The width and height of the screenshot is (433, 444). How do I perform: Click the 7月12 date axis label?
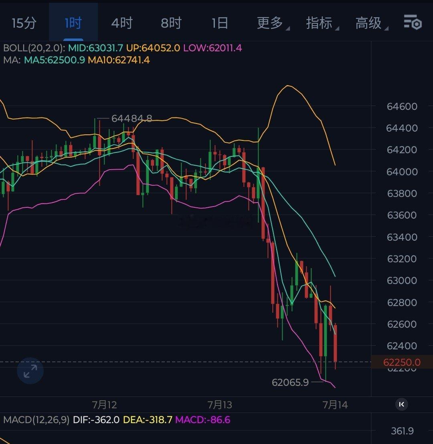click(104, 405)
